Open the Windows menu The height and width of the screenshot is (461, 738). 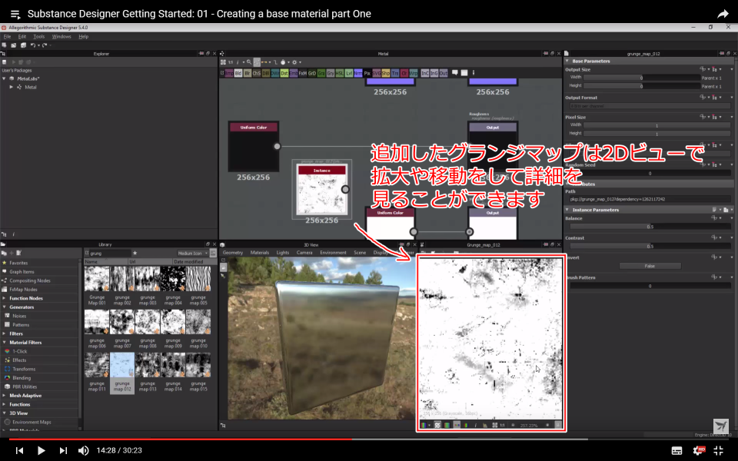point(61,36)
